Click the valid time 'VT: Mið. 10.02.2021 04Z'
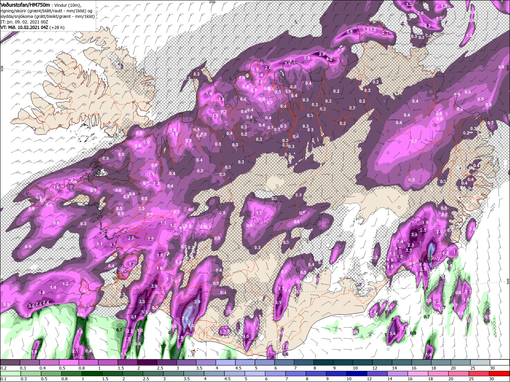Viewport: 510px width, 382px height. [24, 27]
